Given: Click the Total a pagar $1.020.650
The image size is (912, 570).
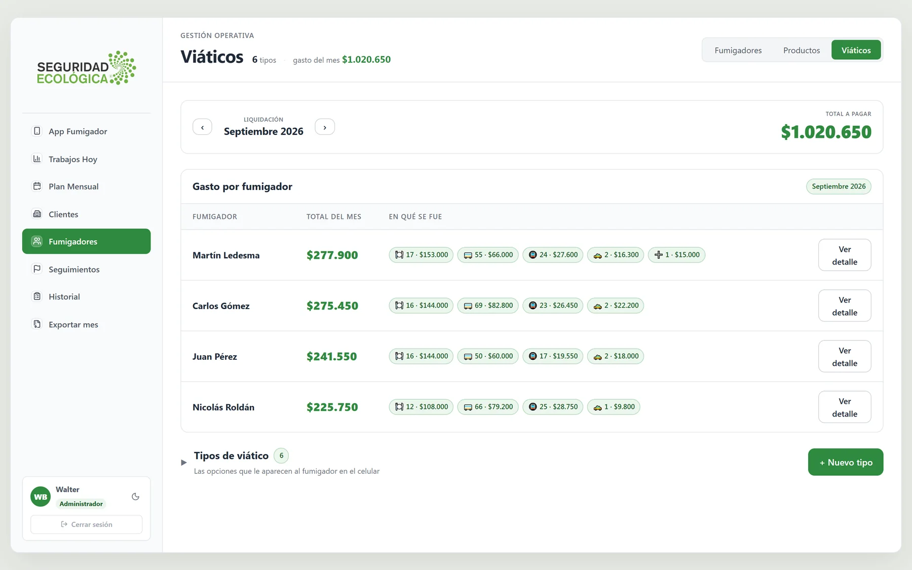Looking at the screenshot, I should 826,132.
